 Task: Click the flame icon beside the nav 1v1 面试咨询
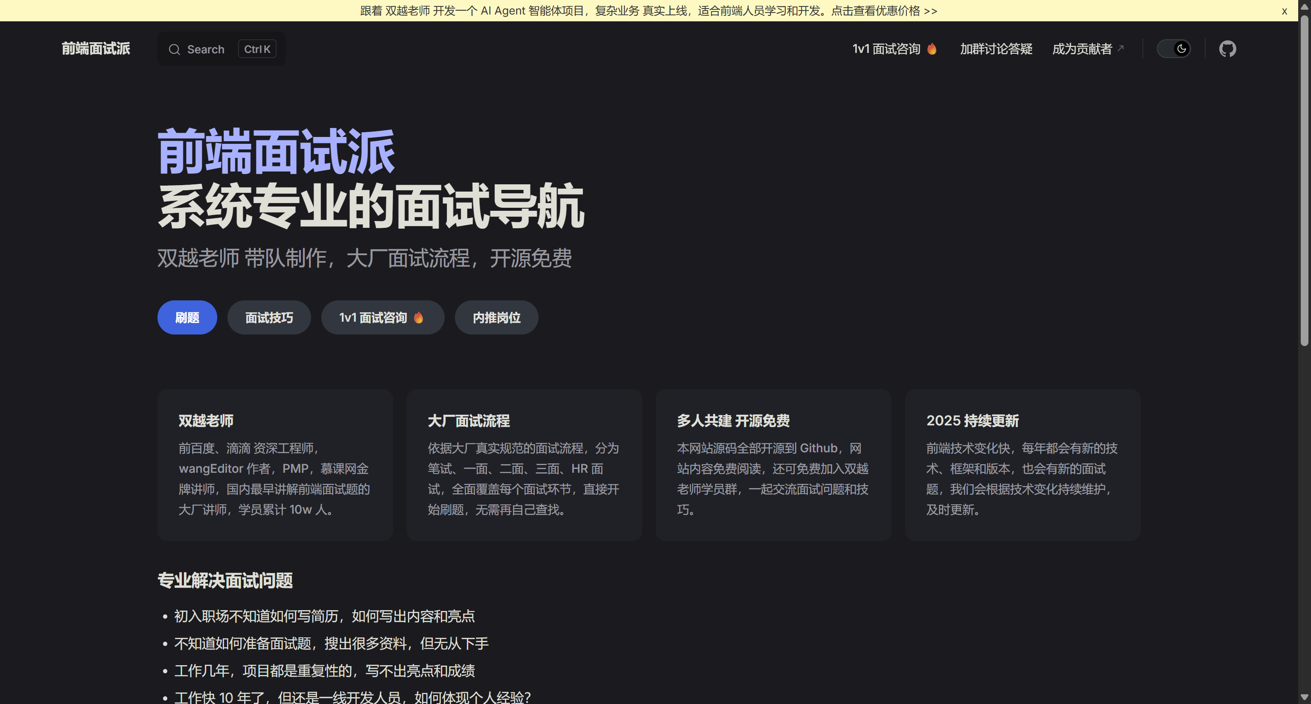[x=932, y=49]
